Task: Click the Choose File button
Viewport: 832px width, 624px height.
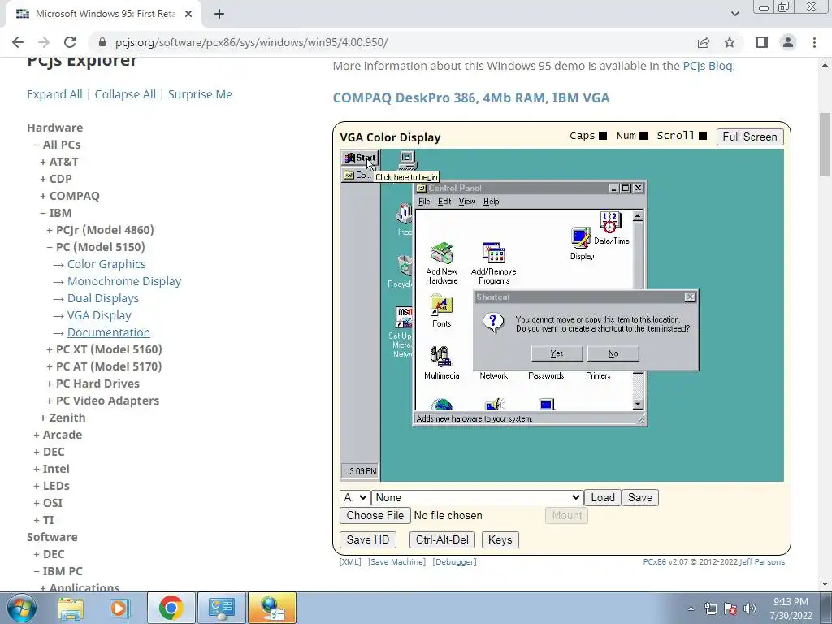Action: coord(375,516)
